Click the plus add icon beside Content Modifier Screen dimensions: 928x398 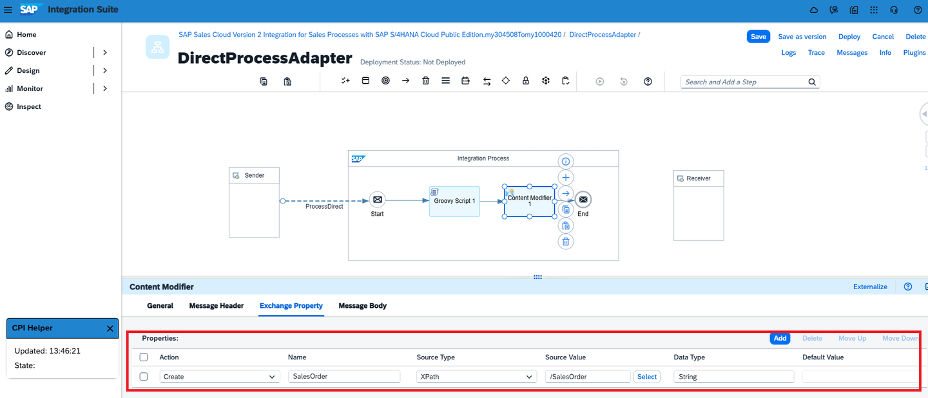(566, 177)
